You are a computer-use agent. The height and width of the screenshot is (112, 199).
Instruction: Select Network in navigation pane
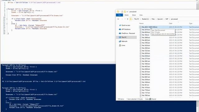click(x=124, y=41)
